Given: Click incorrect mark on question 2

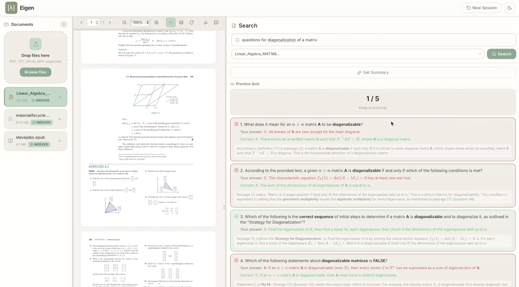Looking at the screenshot, I should pyautogui.click(x=236, y=170).
